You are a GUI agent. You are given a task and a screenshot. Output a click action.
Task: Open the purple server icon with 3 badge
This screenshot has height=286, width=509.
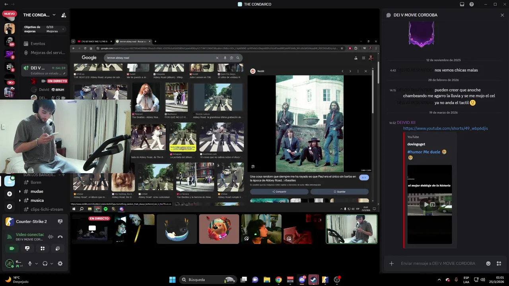pos(10,54)
